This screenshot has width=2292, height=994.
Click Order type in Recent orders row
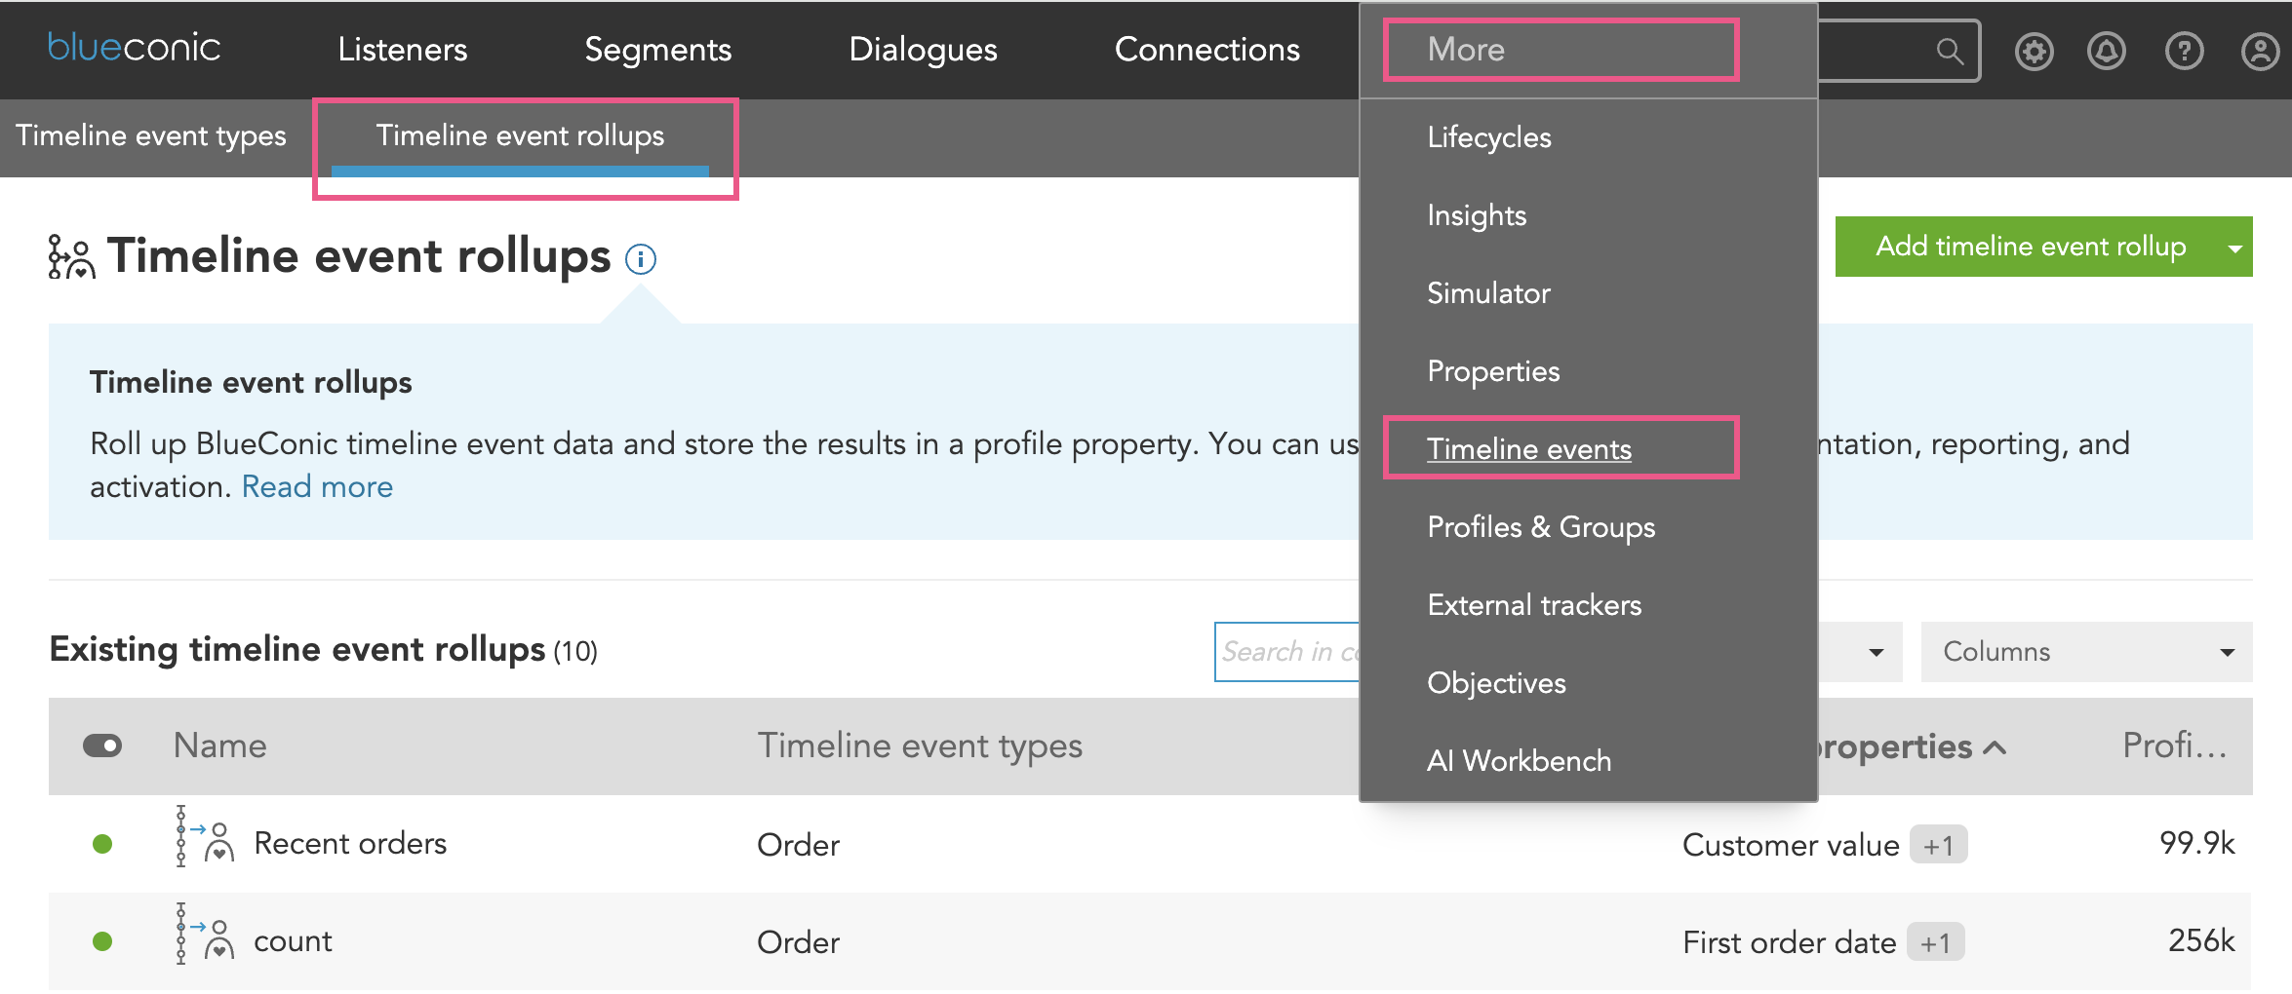coord(798,845)
